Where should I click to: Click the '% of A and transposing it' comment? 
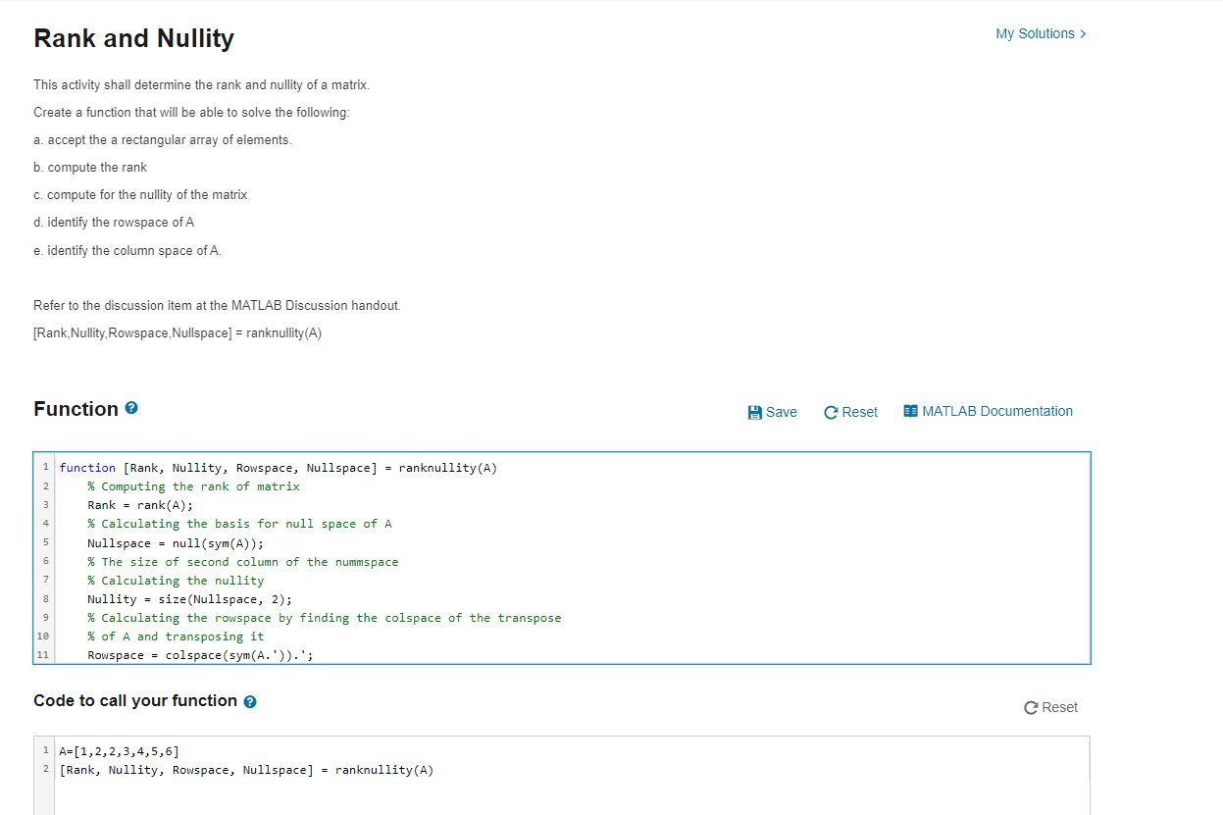[176, 637]
